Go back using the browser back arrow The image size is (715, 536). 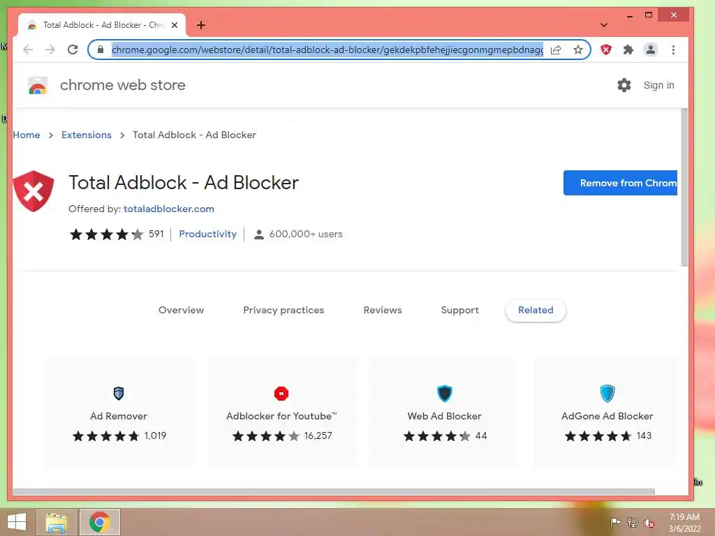[28, 50]
